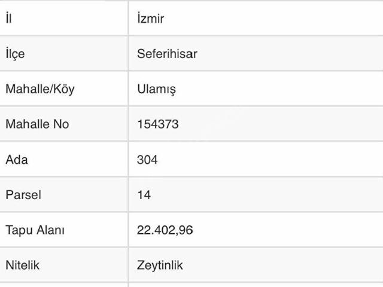383x287 pixels.
Task: Select the Parsel value 14
Action: tap(144, 195)
